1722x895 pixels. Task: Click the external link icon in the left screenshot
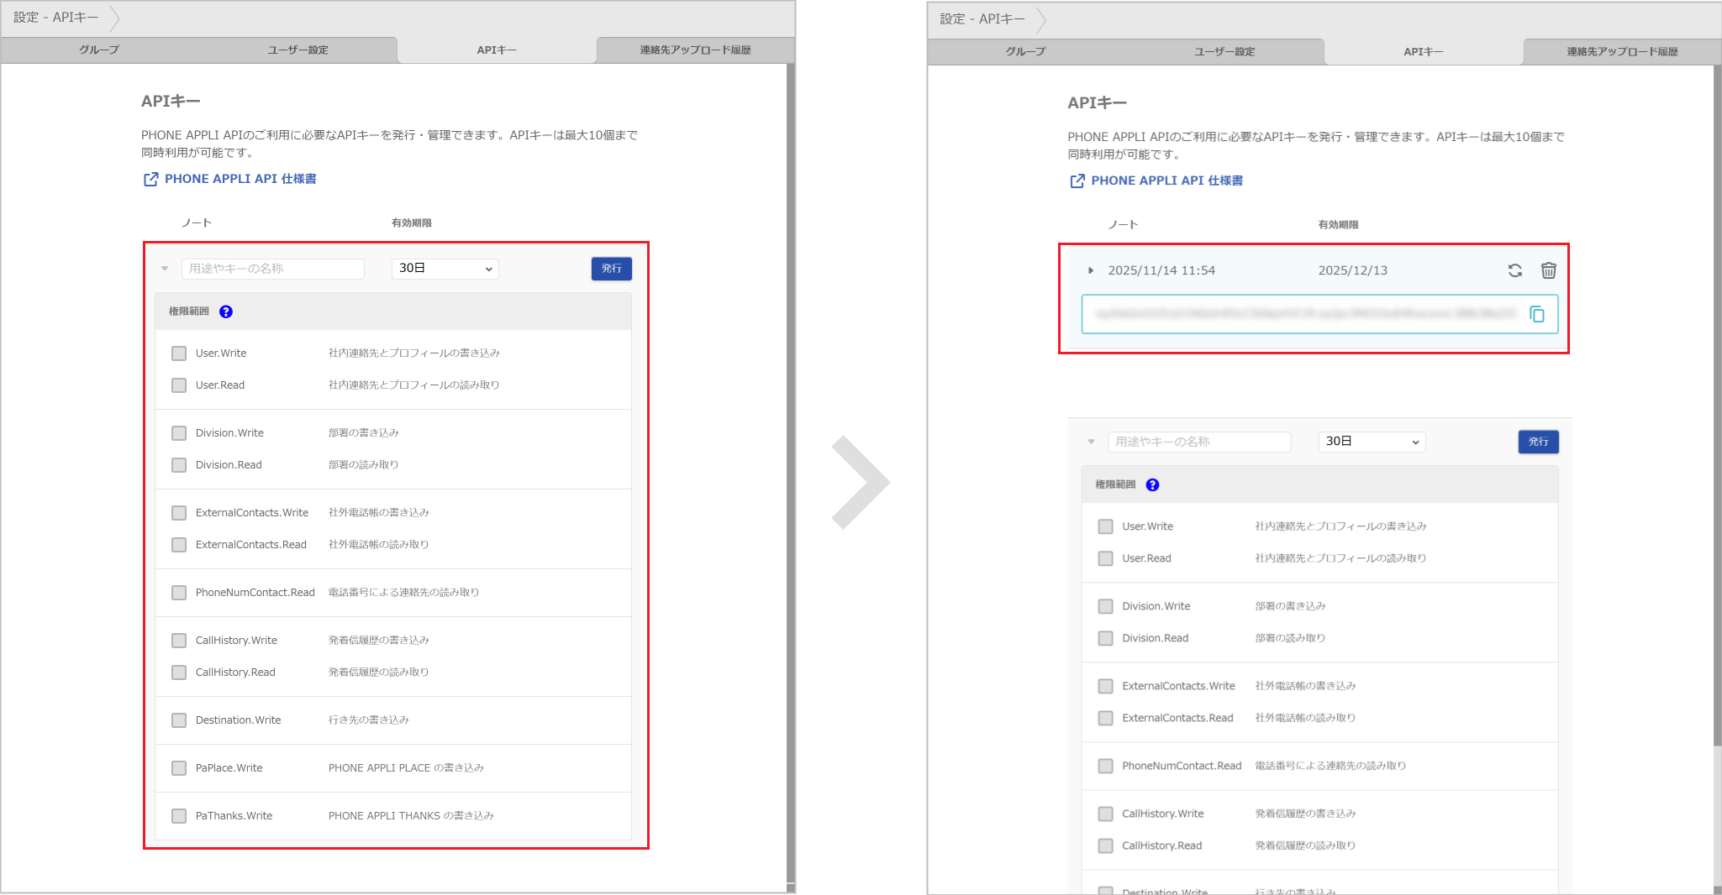coord(150,180)
